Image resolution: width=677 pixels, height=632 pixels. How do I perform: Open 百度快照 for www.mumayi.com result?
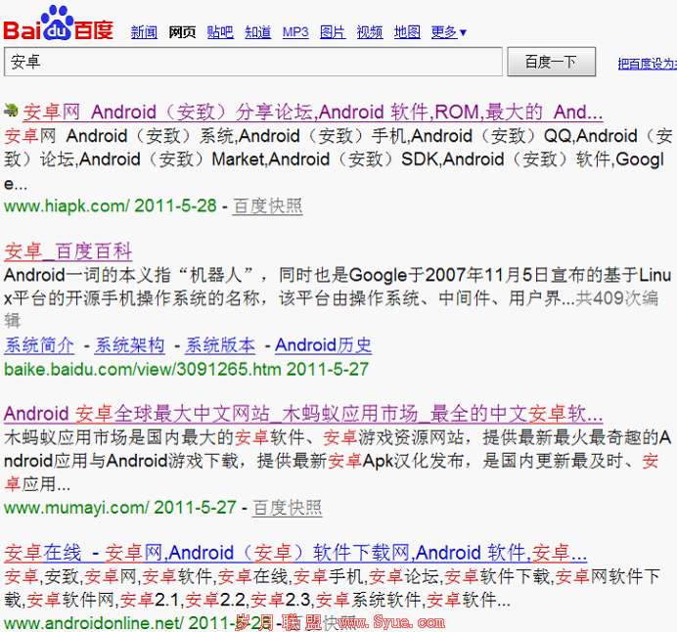pos(288,508)
